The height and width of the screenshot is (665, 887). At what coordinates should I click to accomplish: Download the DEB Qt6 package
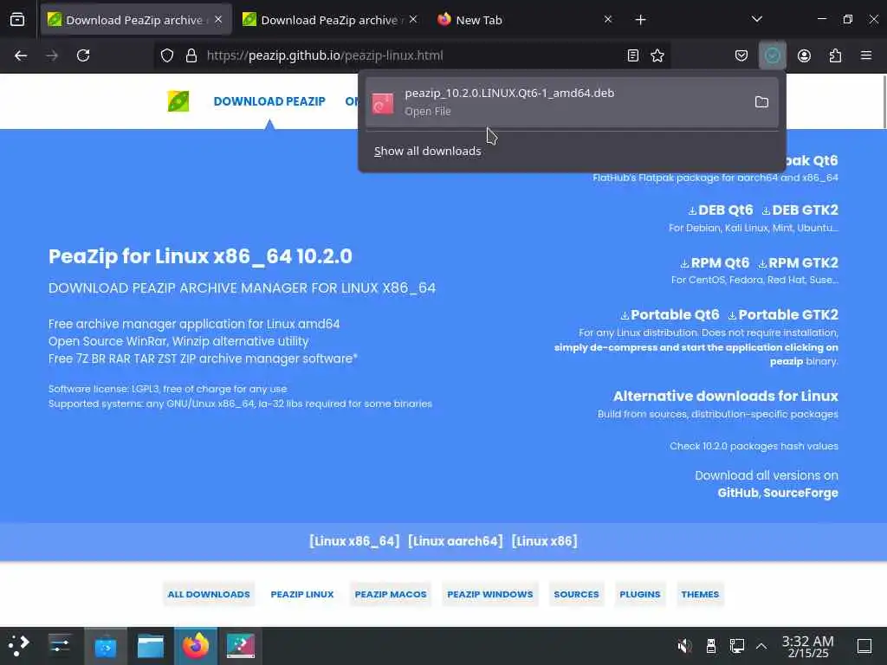coord(721,210)
